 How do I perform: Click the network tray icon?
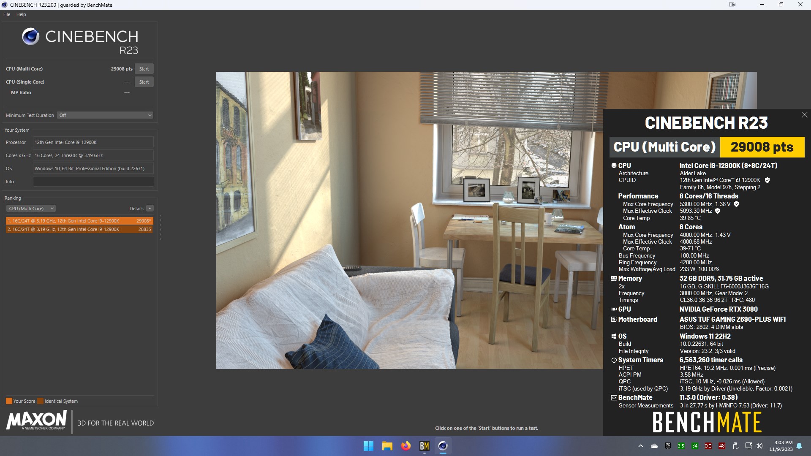(748, 446)
